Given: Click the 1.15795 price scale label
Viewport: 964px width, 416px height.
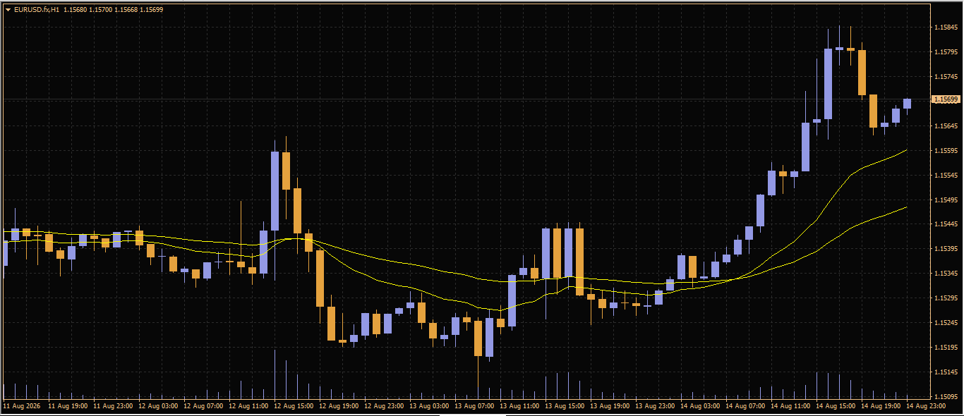Looking at the screenshot, I should coord(946,52).
